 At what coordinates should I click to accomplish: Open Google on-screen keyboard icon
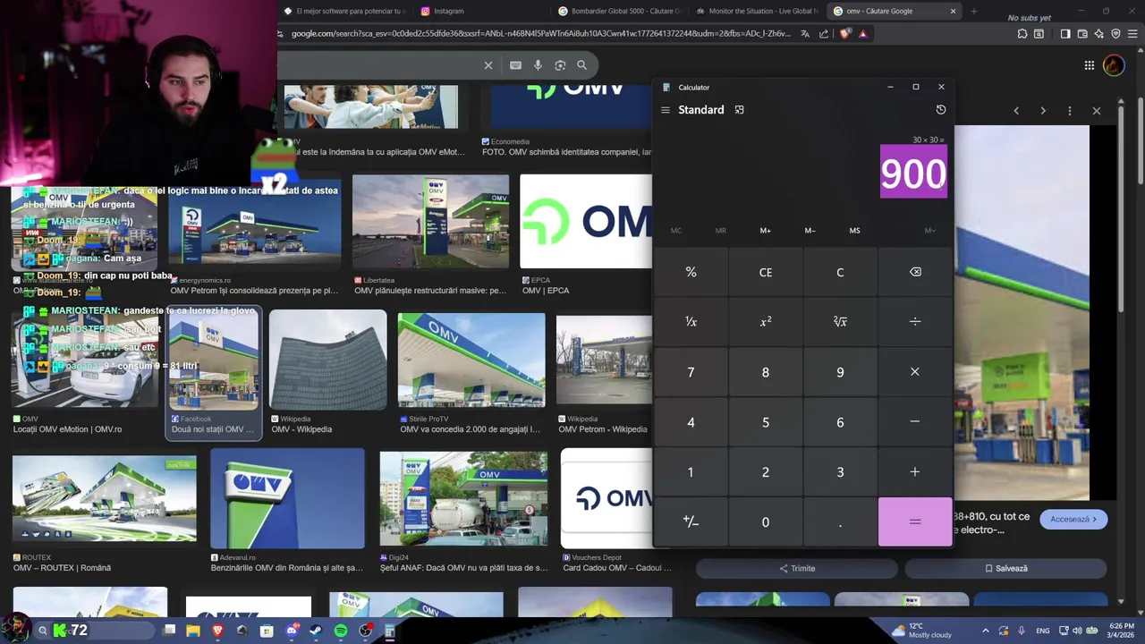pyautogui.click(x=515, y=65)
